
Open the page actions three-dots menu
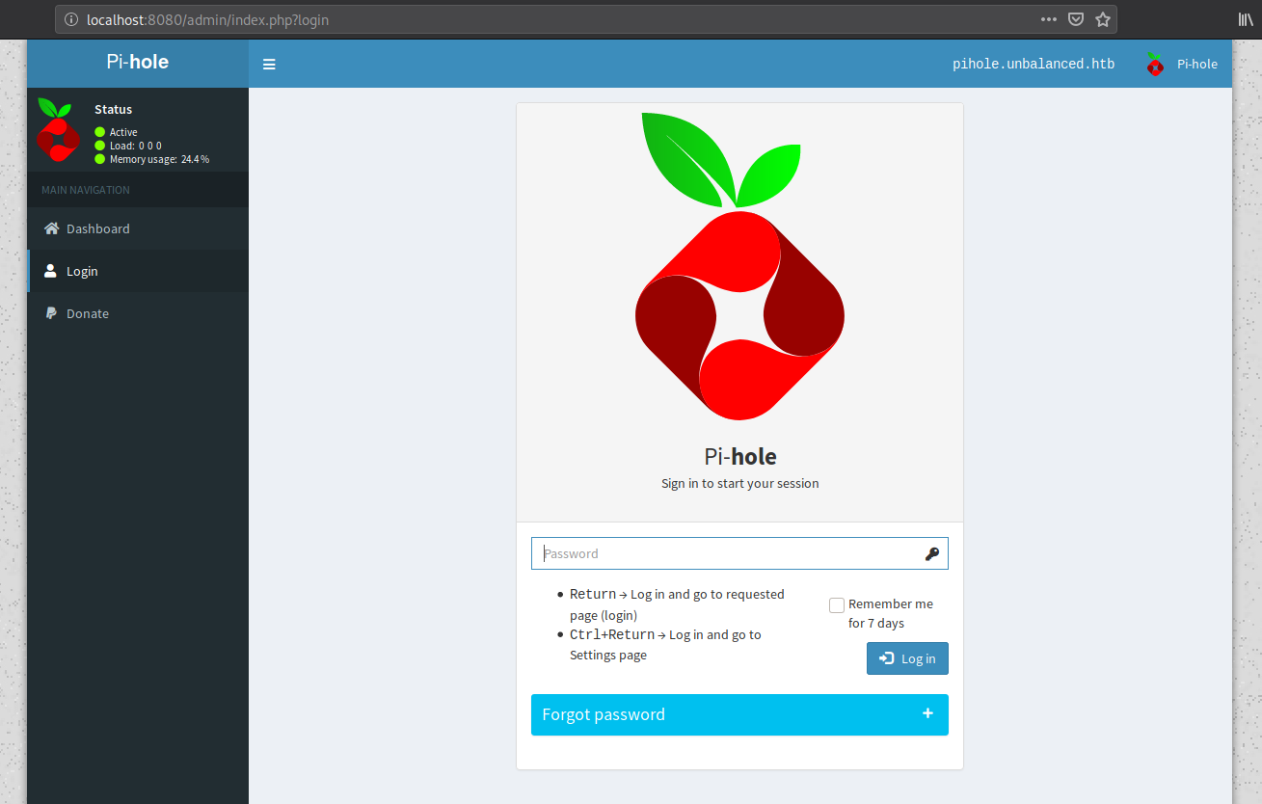click(1049, 19)
